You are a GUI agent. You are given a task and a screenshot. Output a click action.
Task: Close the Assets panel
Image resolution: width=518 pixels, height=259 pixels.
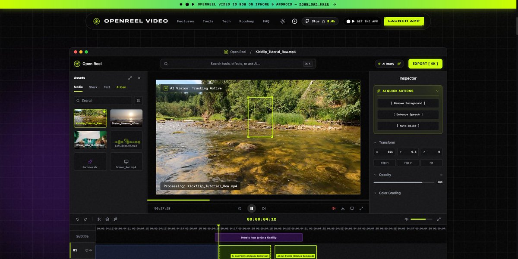(x=139, y=78)
